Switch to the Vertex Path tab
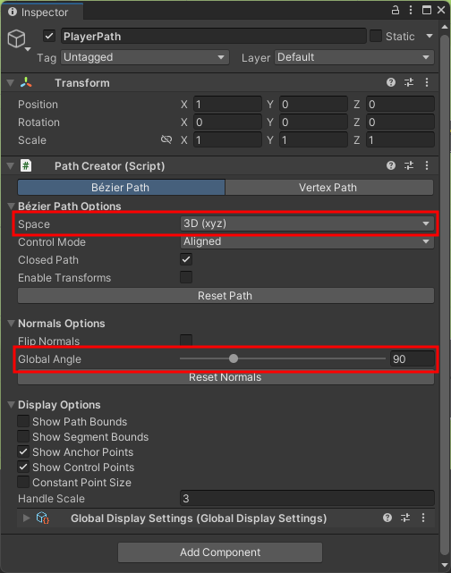This screenshot has width=451, height=573. (329, 188)
